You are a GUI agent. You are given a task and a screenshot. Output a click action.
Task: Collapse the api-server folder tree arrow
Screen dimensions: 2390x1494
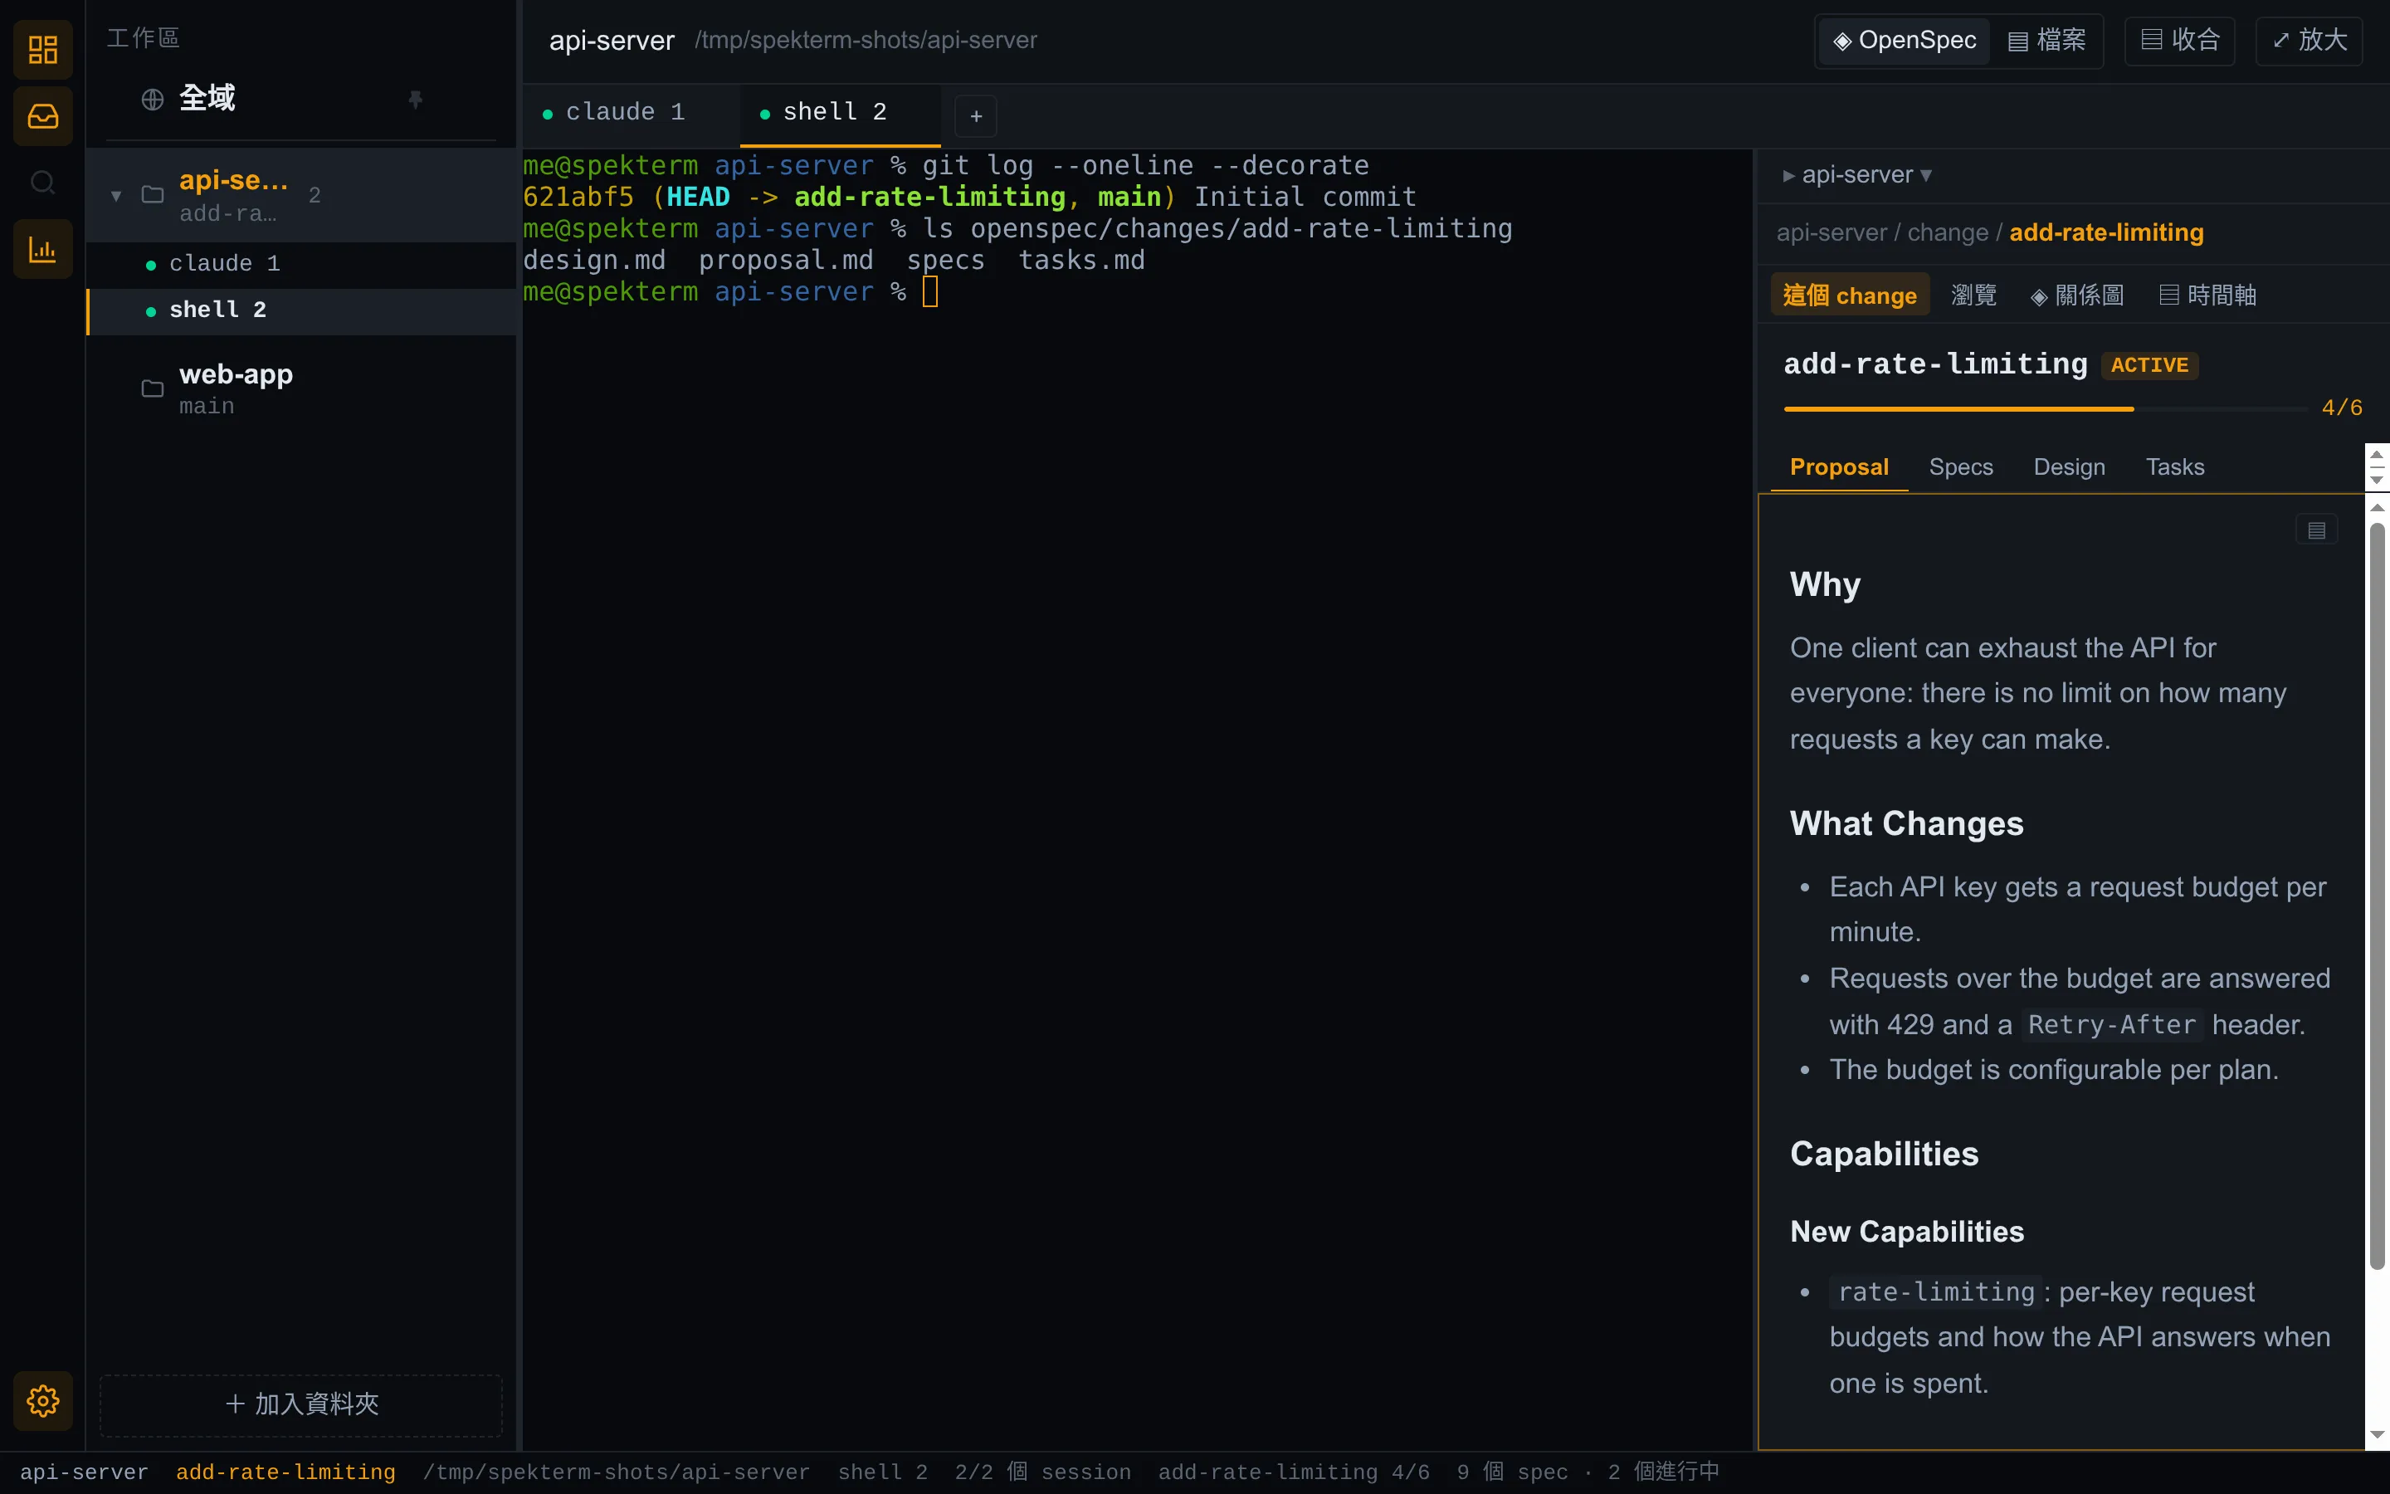pos(115,196)
